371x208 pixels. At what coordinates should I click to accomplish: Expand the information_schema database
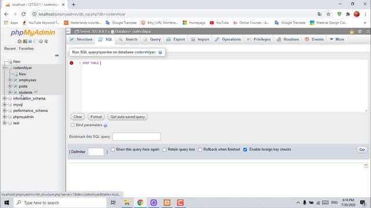(x=5, y=98)
